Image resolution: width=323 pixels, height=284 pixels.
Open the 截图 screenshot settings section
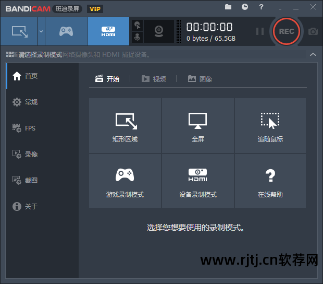click(42, 181)
